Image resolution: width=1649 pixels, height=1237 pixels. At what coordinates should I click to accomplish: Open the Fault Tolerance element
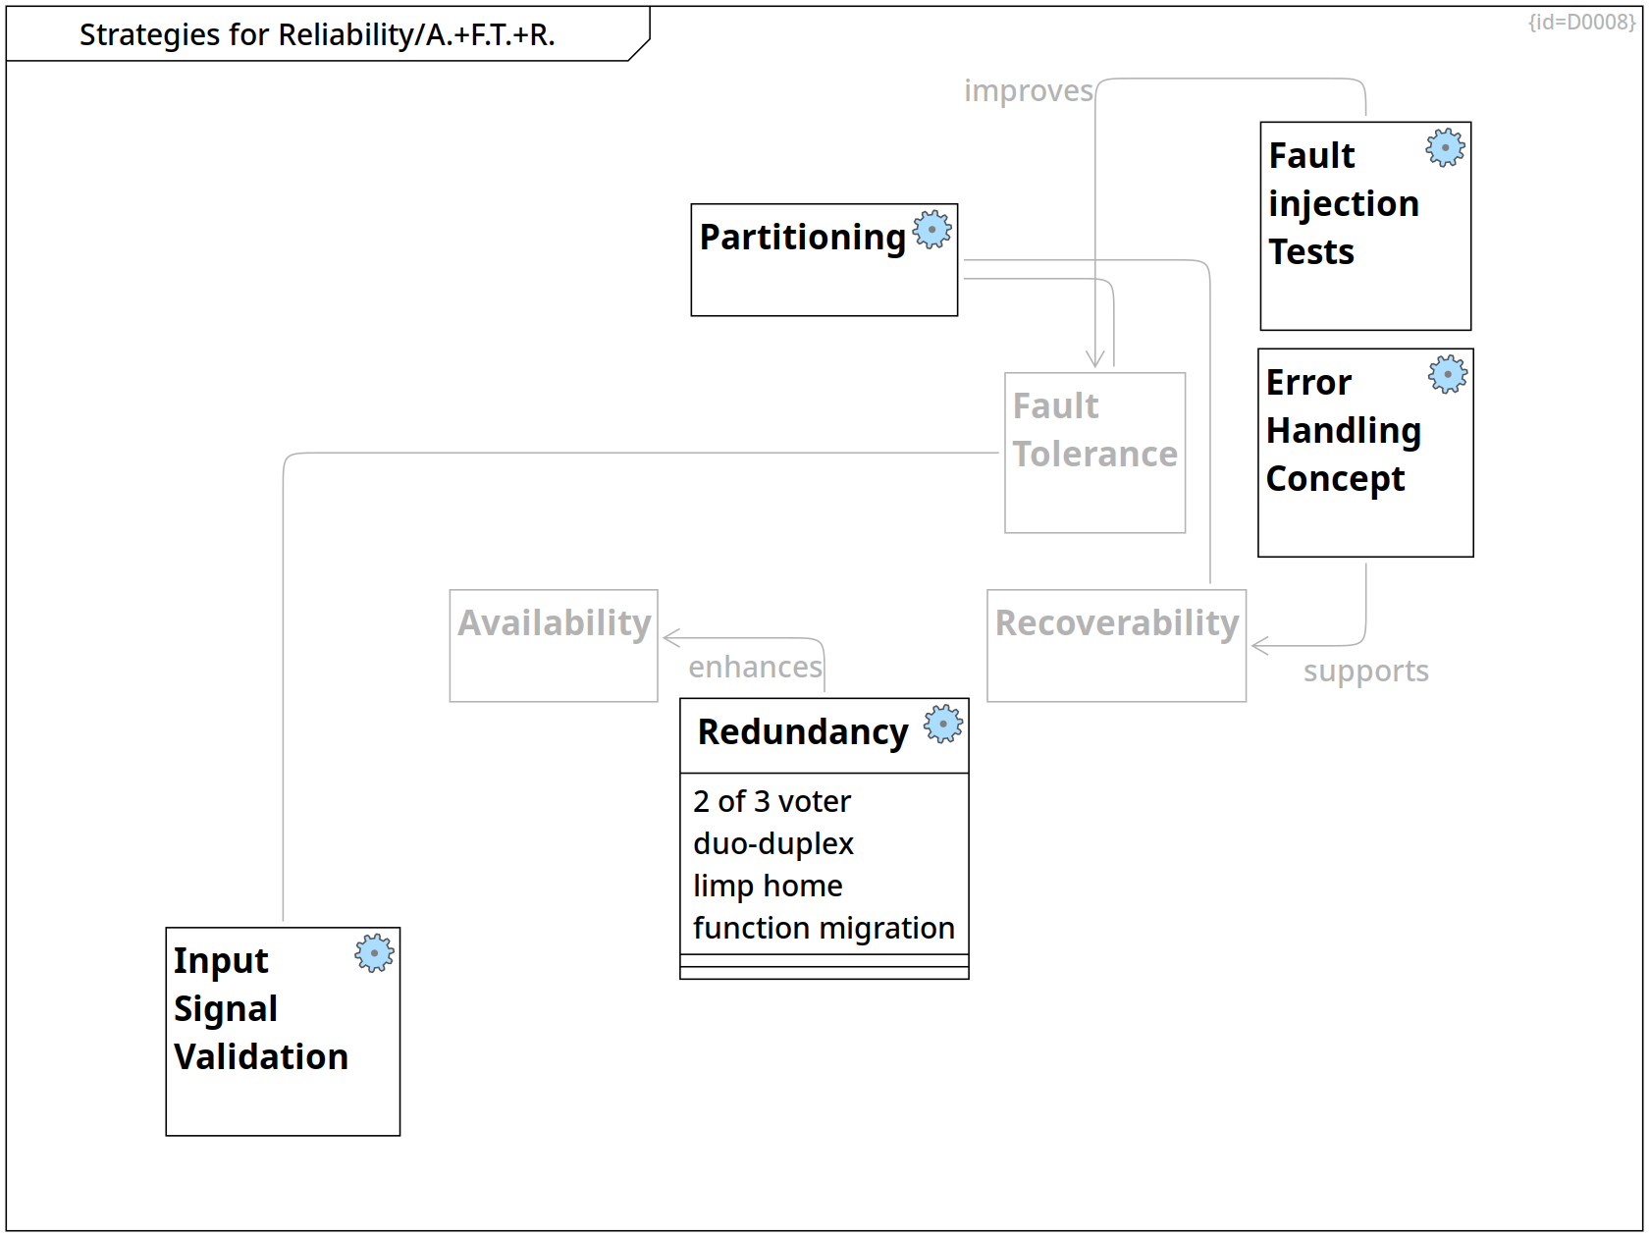(x=1094, y=452)
